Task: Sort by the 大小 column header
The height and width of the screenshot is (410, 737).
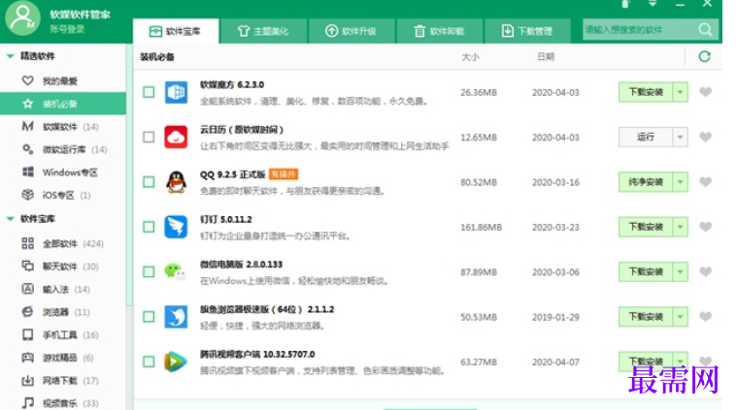Action: pyautogui.click(x=470, y=57)
